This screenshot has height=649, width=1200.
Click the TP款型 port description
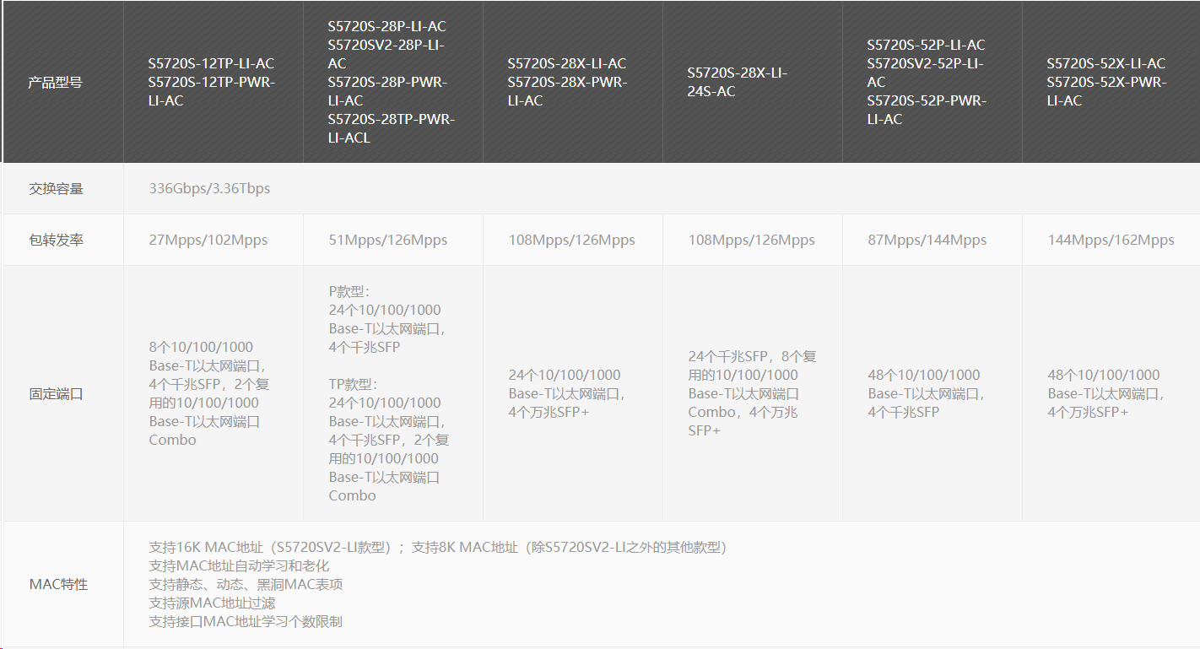click(x=388, y=440)
